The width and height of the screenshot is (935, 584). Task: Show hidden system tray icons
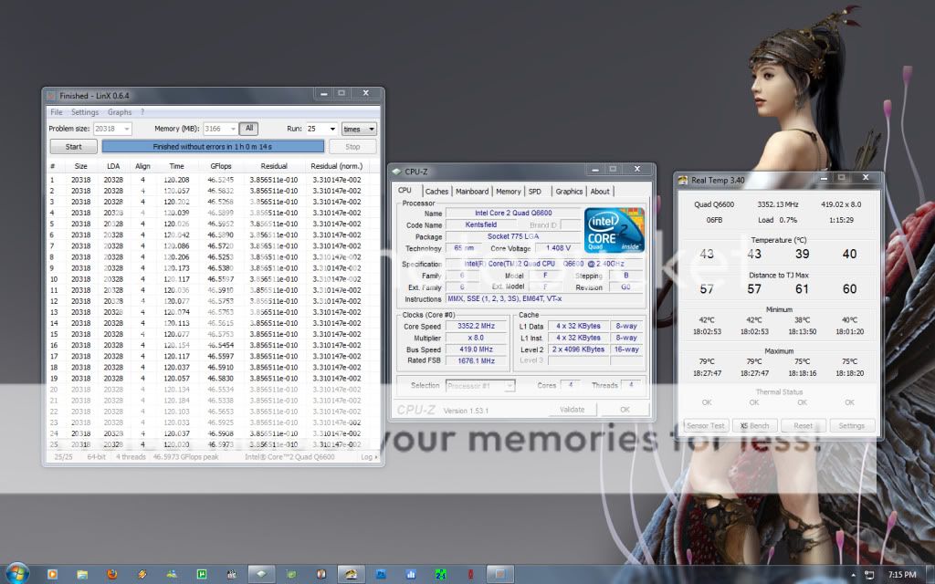click(x=852, y=574)
